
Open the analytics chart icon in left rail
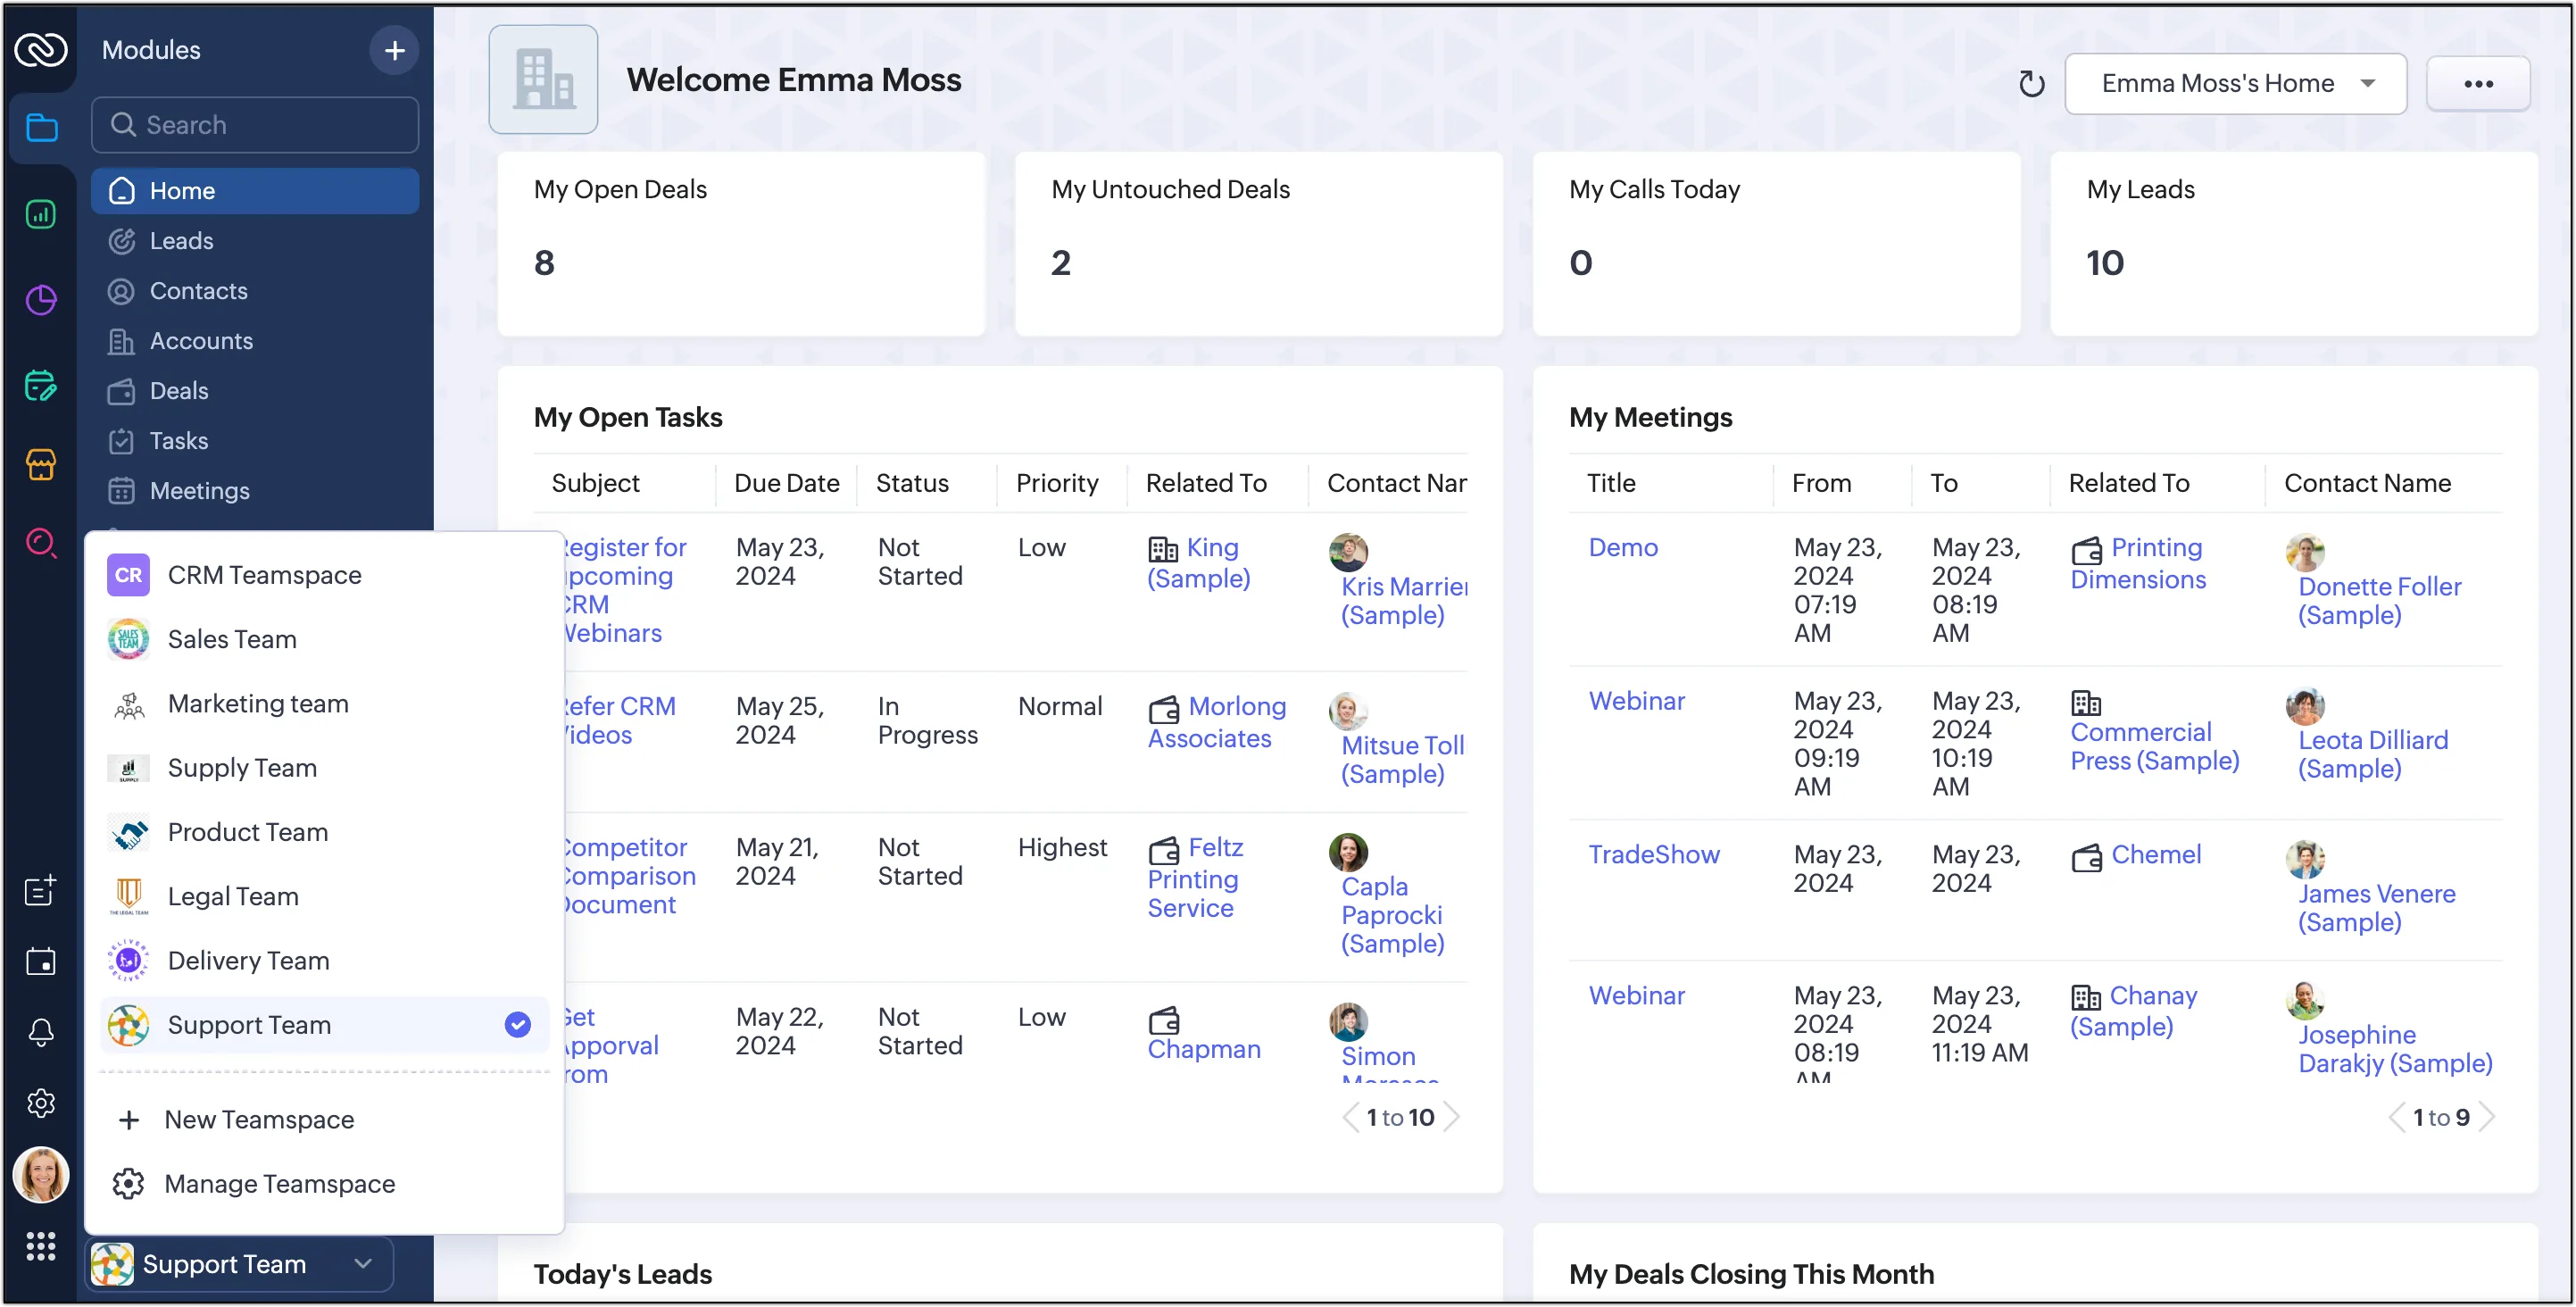click(41, 214)
